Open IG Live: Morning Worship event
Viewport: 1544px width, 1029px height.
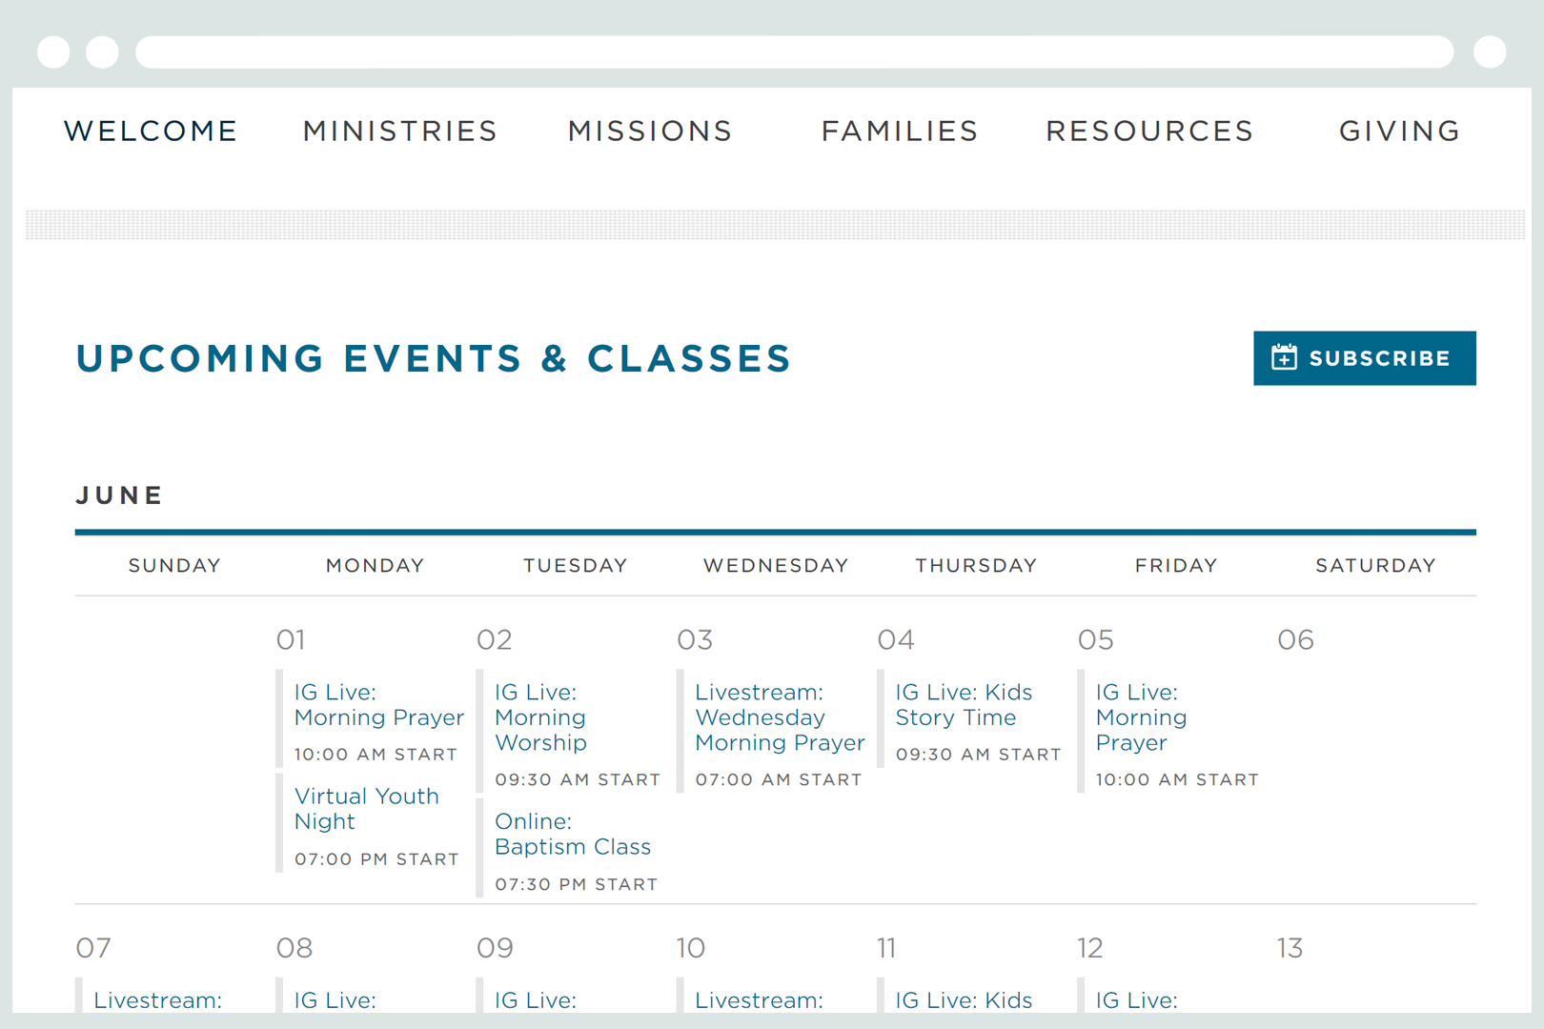[540, 717]
